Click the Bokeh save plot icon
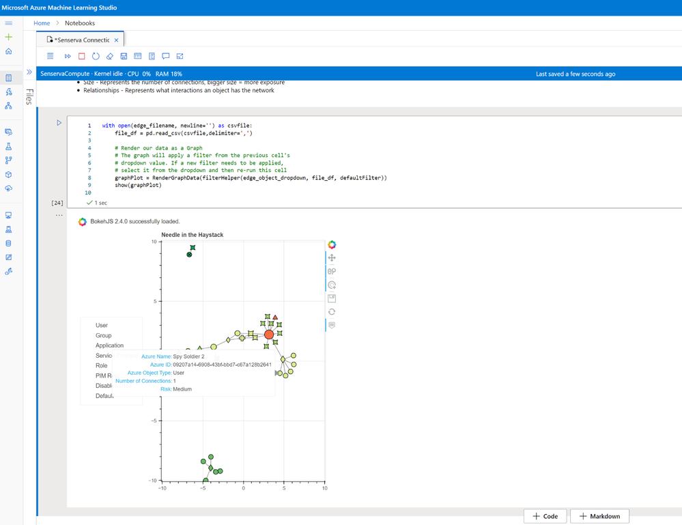This screenshot has width=682, height=525. click(x=331, y=298)
